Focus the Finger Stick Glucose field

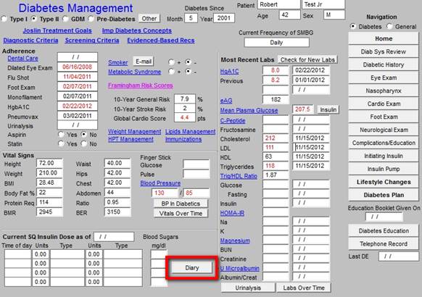coord(196,164)
